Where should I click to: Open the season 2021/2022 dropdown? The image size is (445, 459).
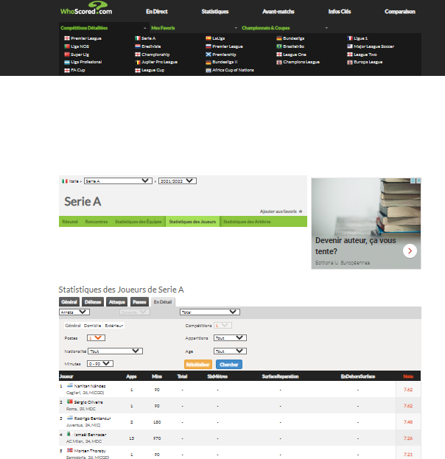pyautogui.click(x=178, y=180)
